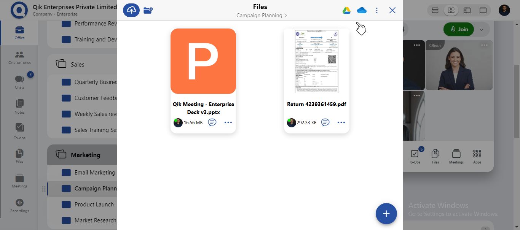Open Files panel vertical dots menu
520x230 pixels.
coord(377,10)
